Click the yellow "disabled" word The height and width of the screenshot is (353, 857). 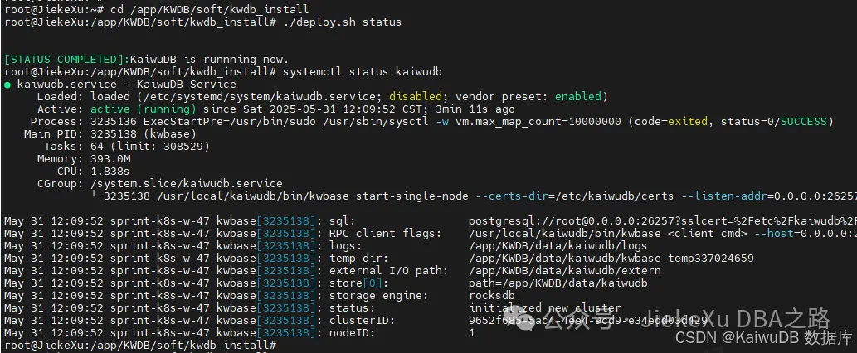[x=416, y=97]
